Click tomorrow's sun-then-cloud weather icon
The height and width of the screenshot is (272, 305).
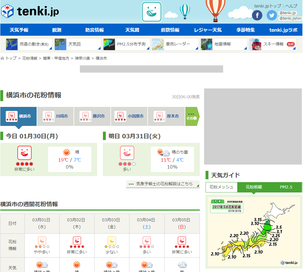(163, 152)
